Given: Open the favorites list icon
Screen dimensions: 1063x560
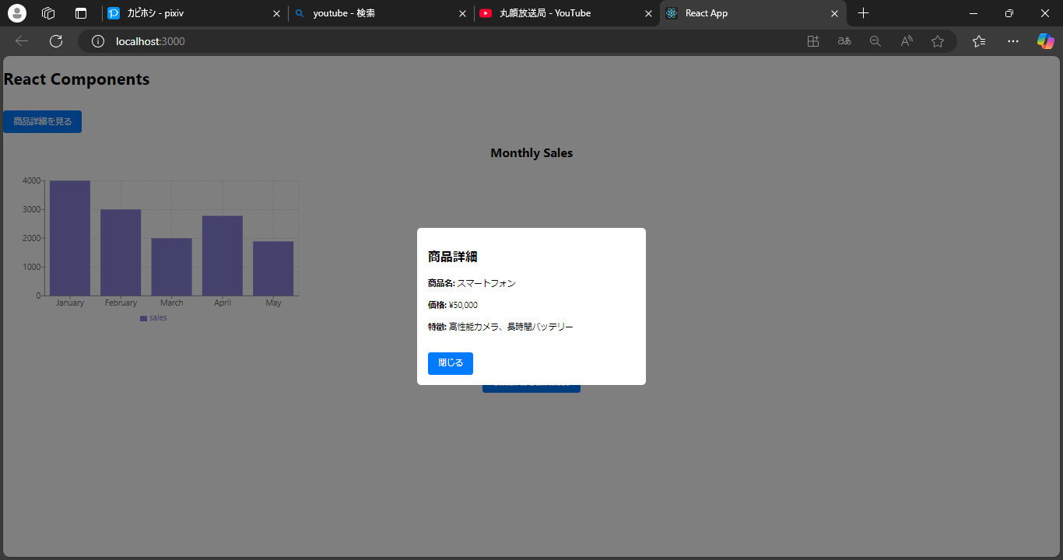Looking at the screenshot, I should click(x=978, y=40).
